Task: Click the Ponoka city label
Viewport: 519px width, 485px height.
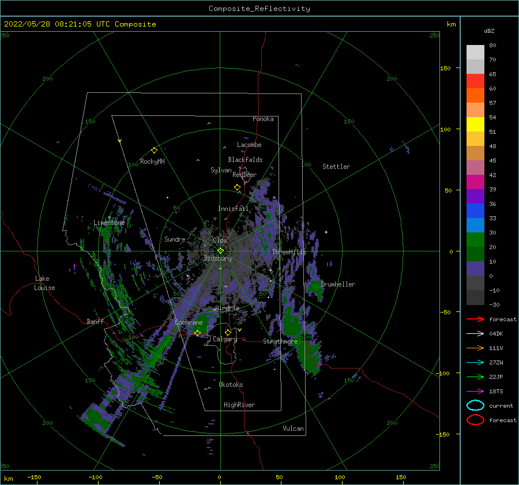Action: point(263,119)
